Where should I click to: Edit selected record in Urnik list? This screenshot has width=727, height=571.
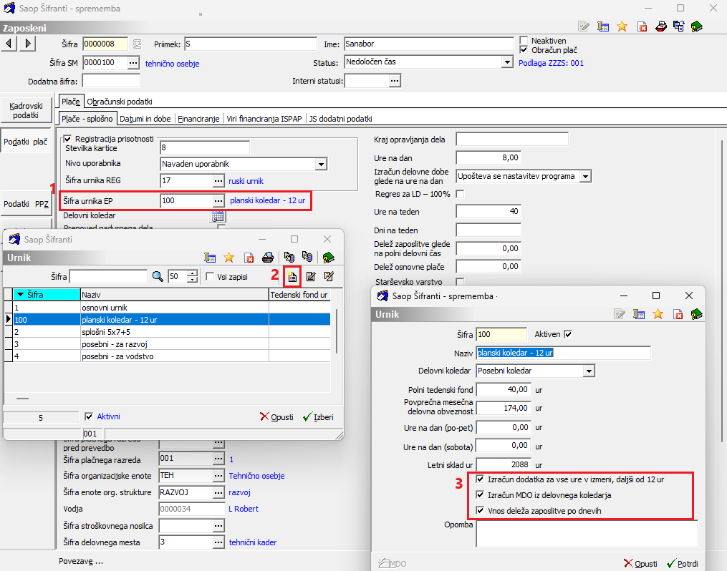coord(311,276)
